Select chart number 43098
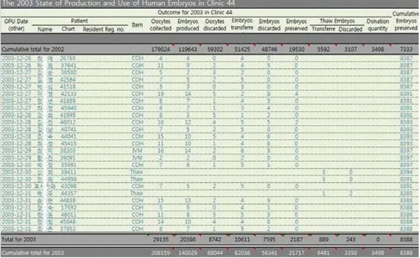 click(x=68, y=186)
